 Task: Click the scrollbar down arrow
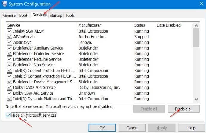[x=196, y=99]
